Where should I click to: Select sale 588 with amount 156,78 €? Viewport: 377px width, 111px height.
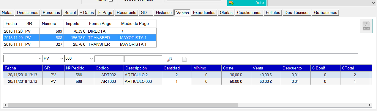tap(80, 38)
